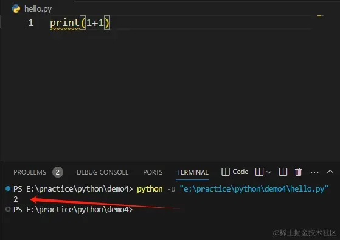The image size is (340, 240).
Task: Click the problems count badge showing 2
Action: (57, 172)
